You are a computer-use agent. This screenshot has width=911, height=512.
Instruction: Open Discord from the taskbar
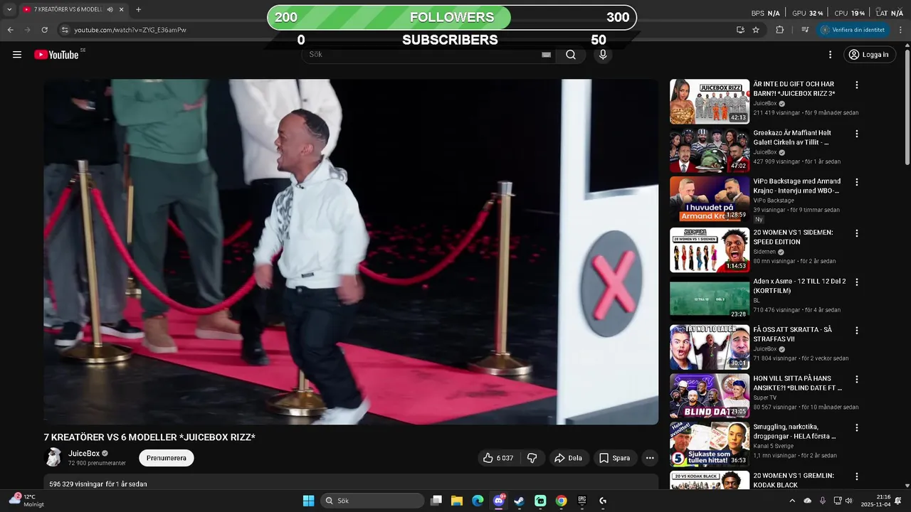[x=499, y=501]
